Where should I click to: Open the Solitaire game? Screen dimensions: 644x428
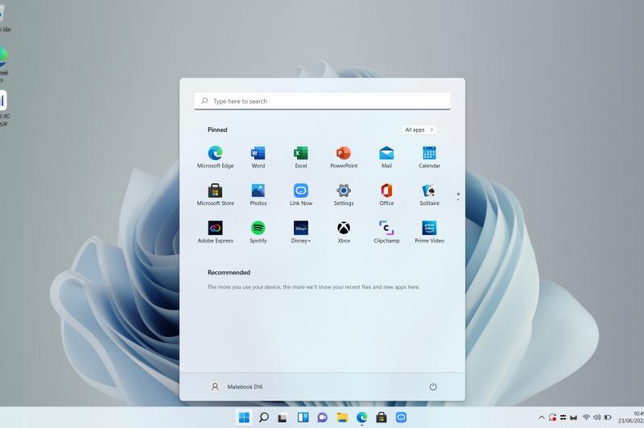click(429, 195)
